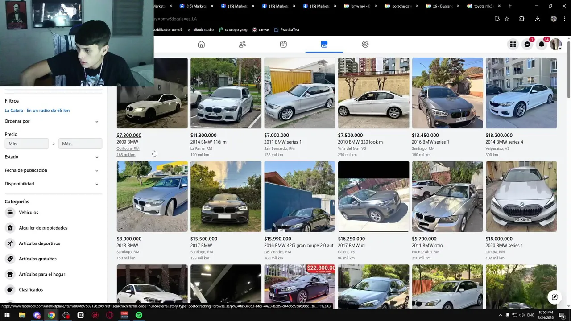This screenshot has width=571, height=321.
Task: Open the tiktok studio bookmark
Action: point(201,30)
